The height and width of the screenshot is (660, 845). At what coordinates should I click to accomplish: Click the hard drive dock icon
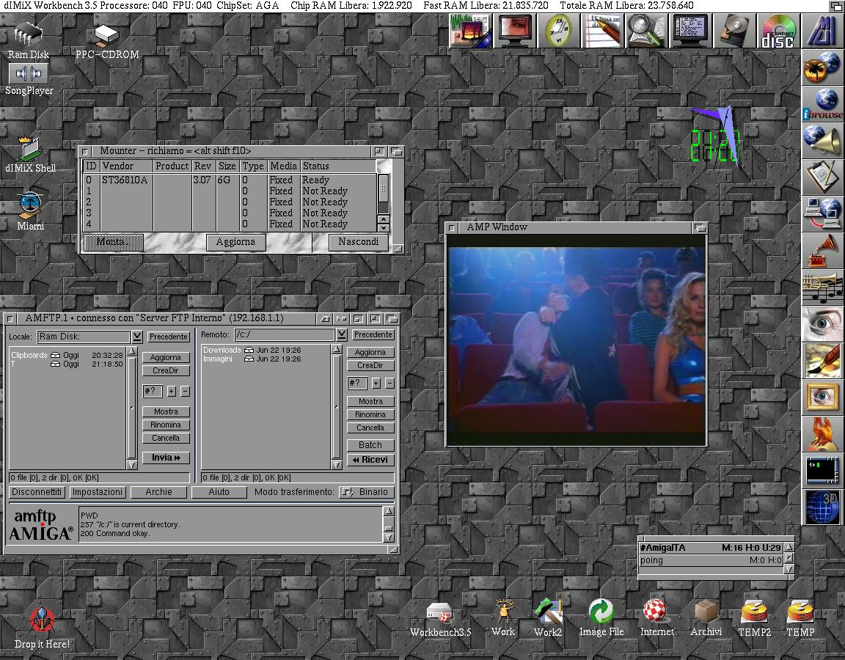click(x=736, y=31)
